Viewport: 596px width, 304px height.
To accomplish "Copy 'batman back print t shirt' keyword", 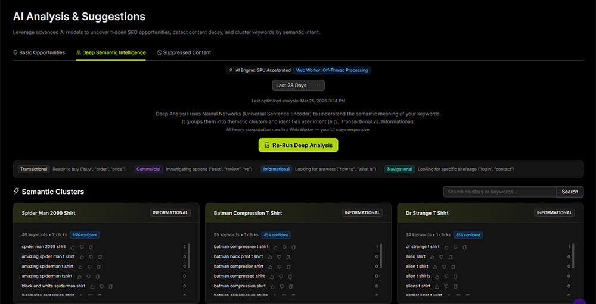I will [288, 257].
